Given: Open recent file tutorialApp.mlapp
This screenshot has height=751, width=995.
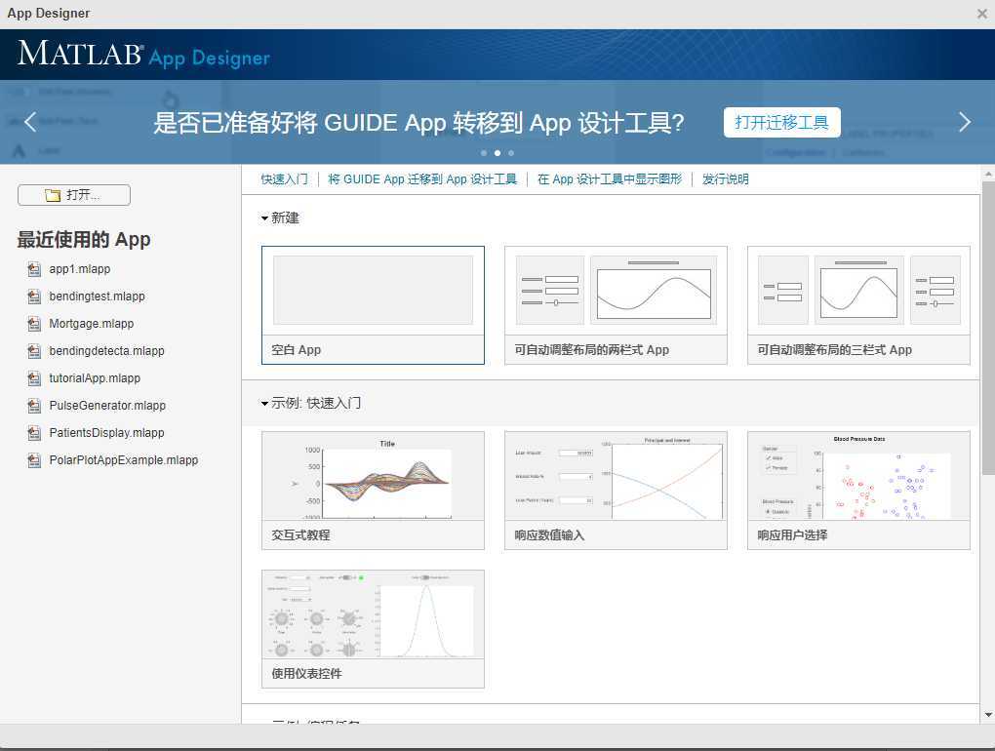Looking at the screenshot, I should coord(95,378).
